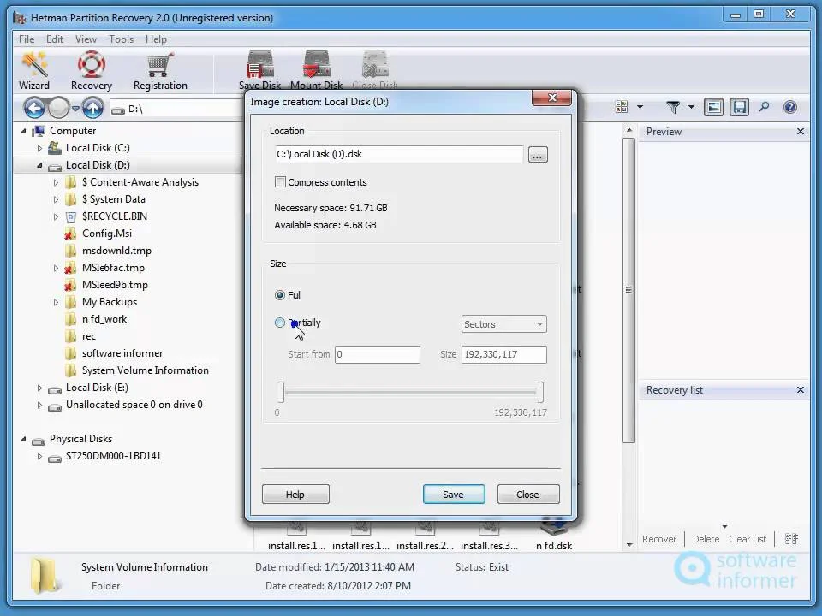
Task: Close the Image creation dialog with X
Action: point(551,98)
